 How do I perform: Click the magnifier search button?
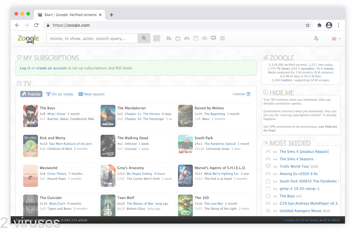tap(144, 38)
